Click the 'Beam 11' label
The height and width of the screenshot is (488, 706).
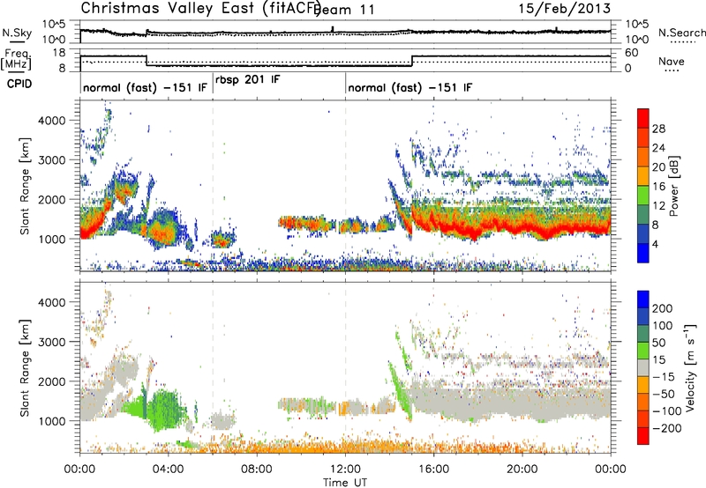coord(344,10)
